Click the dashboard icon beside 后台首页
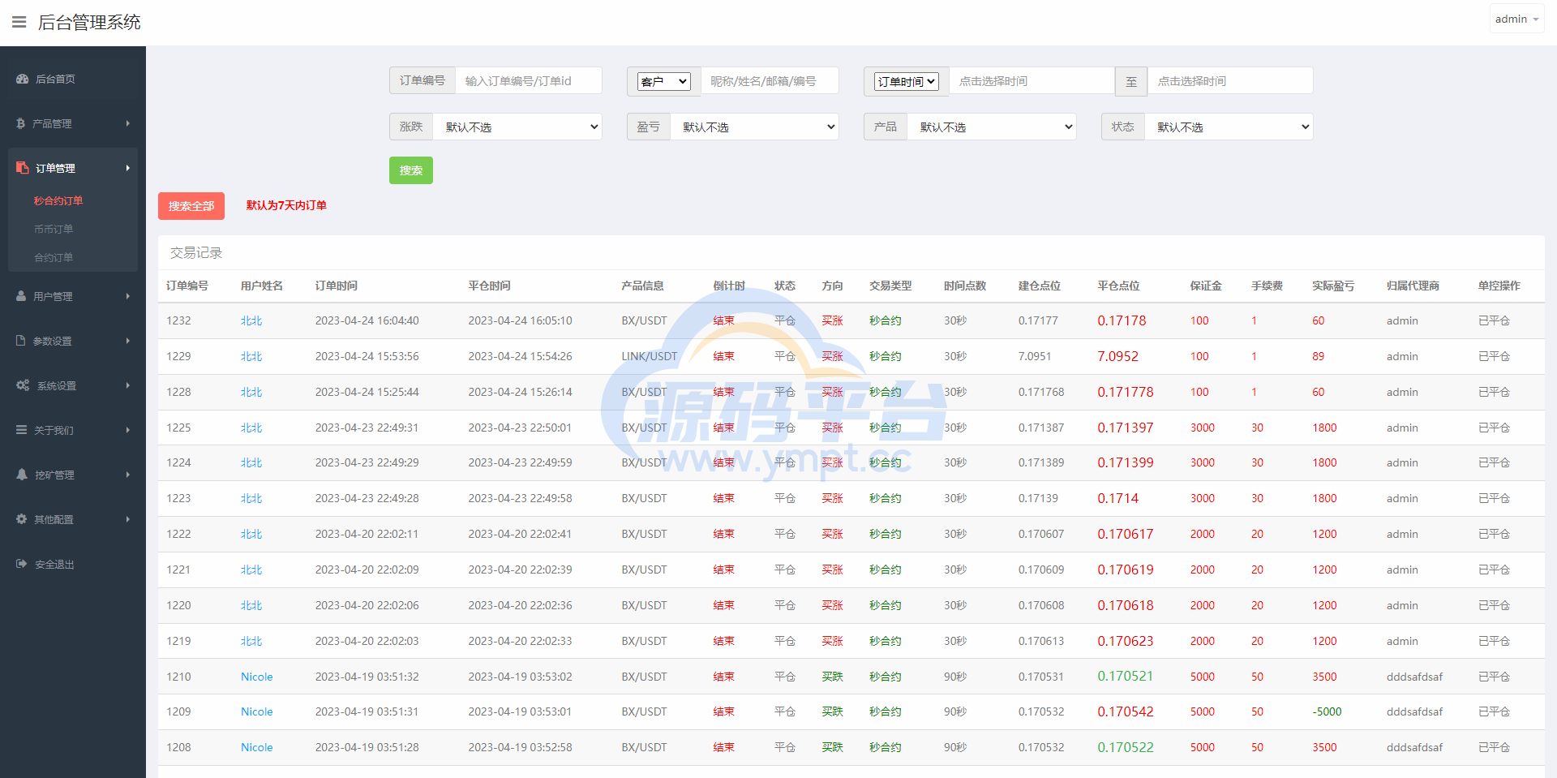Screen dimensions: 1557x778 pyautogui.click(x=23, y=79)
